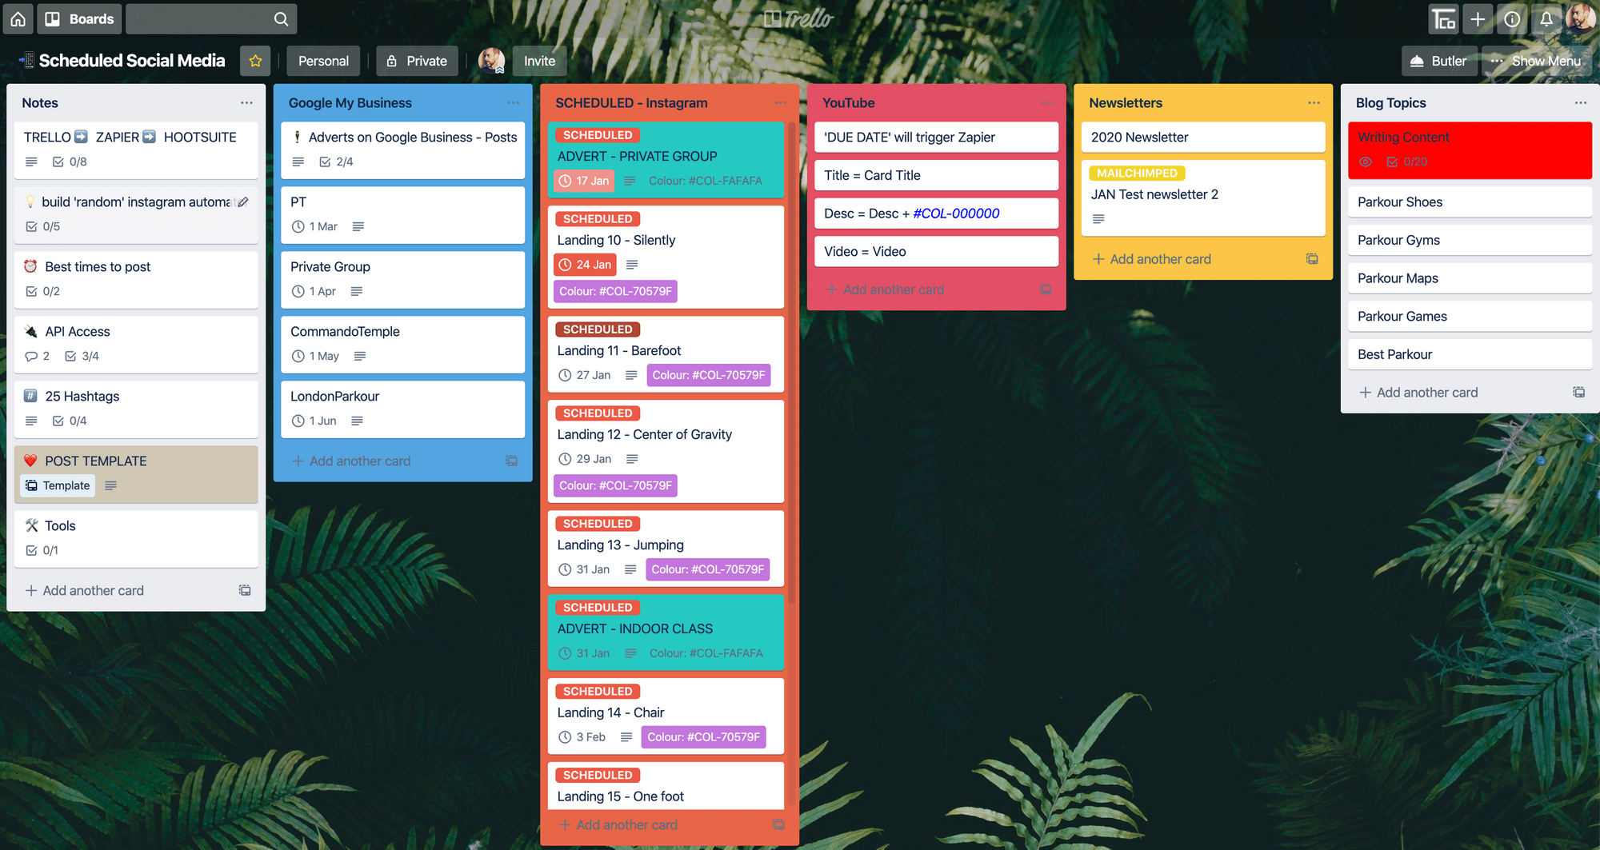The image size is (1600, 850).
Task: Open checklist badge 0/1 on Tools card
Action: (42, 550)
